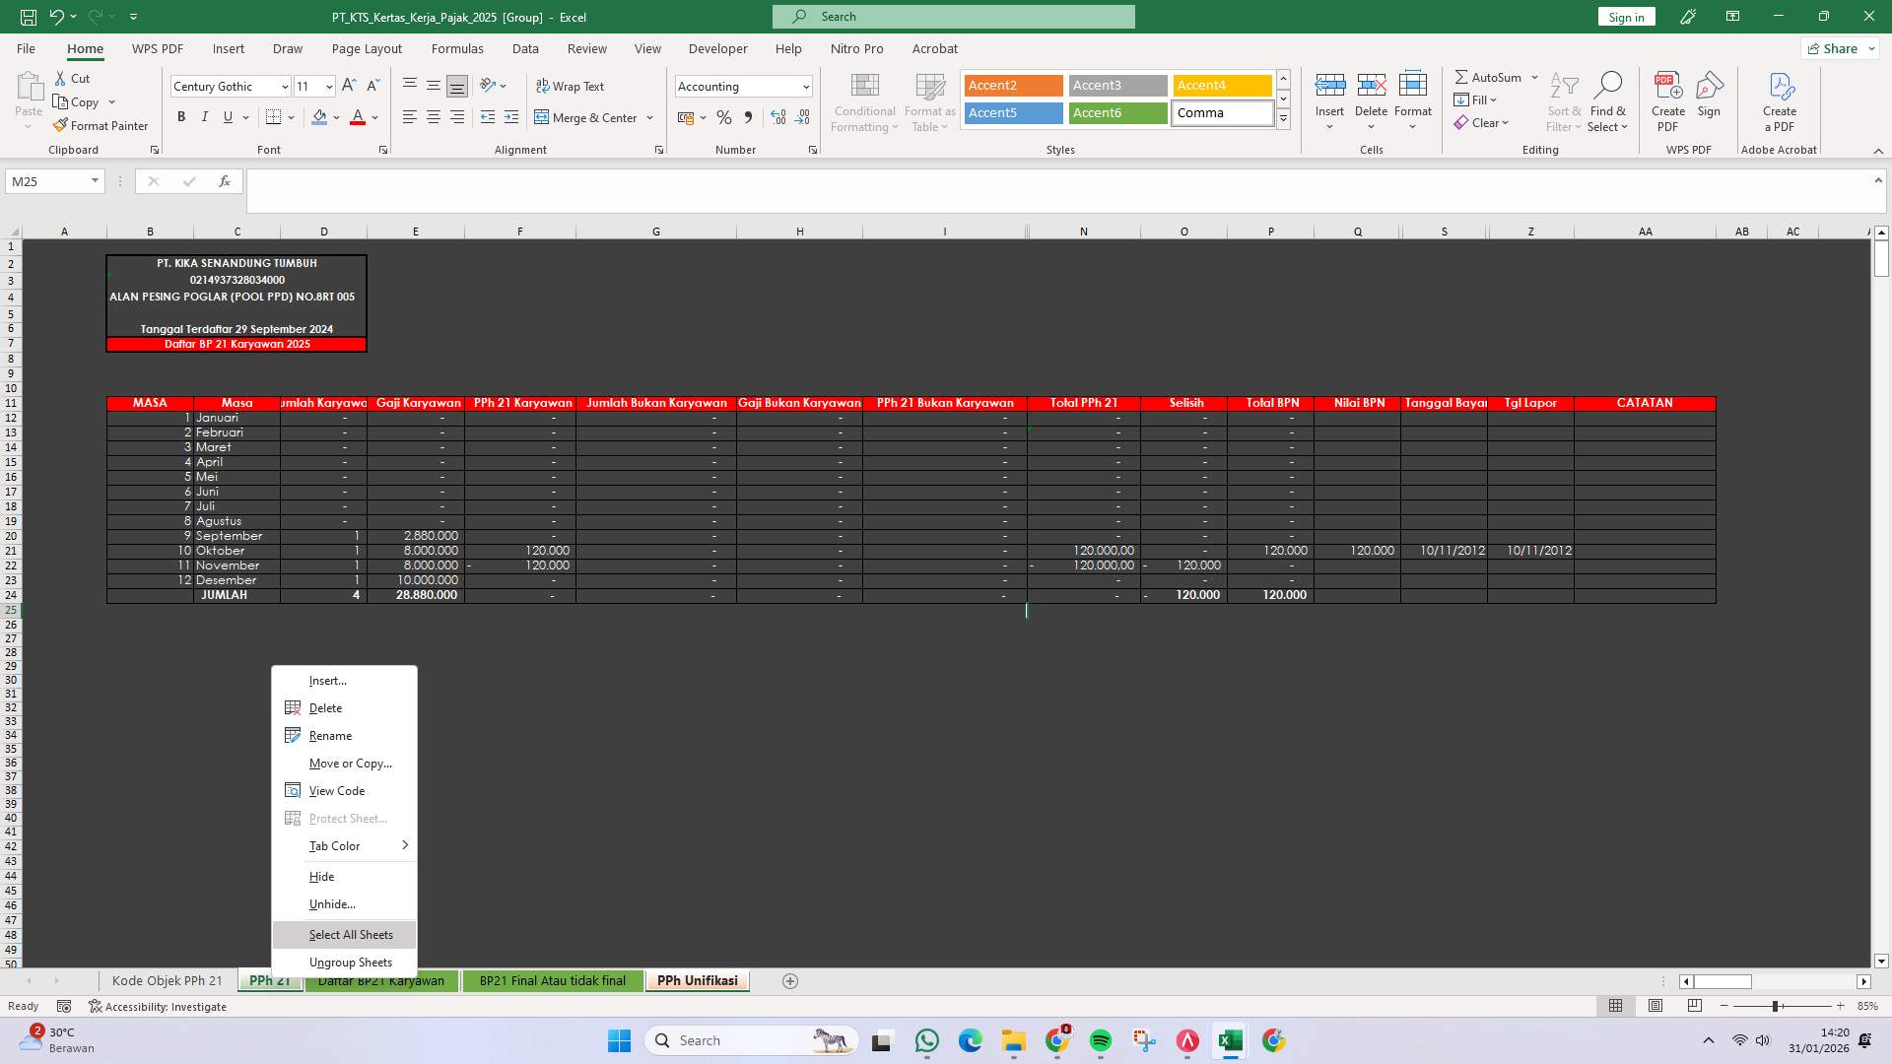The height and width of the screenshot is (1064, 1892).
Task: Open the PPh Unifikasi sheet tab
Action: coord(697,980)
